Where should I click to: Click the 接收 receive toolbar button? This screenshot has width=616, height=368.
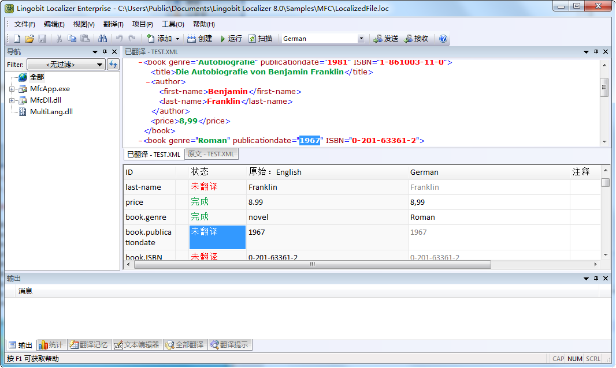(x=416, y=39)
